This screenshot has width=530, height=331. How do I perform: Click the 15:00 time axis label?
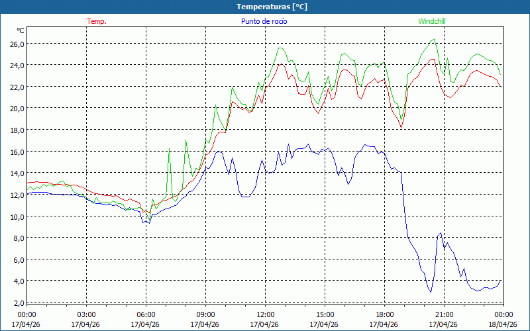(325, 314)
